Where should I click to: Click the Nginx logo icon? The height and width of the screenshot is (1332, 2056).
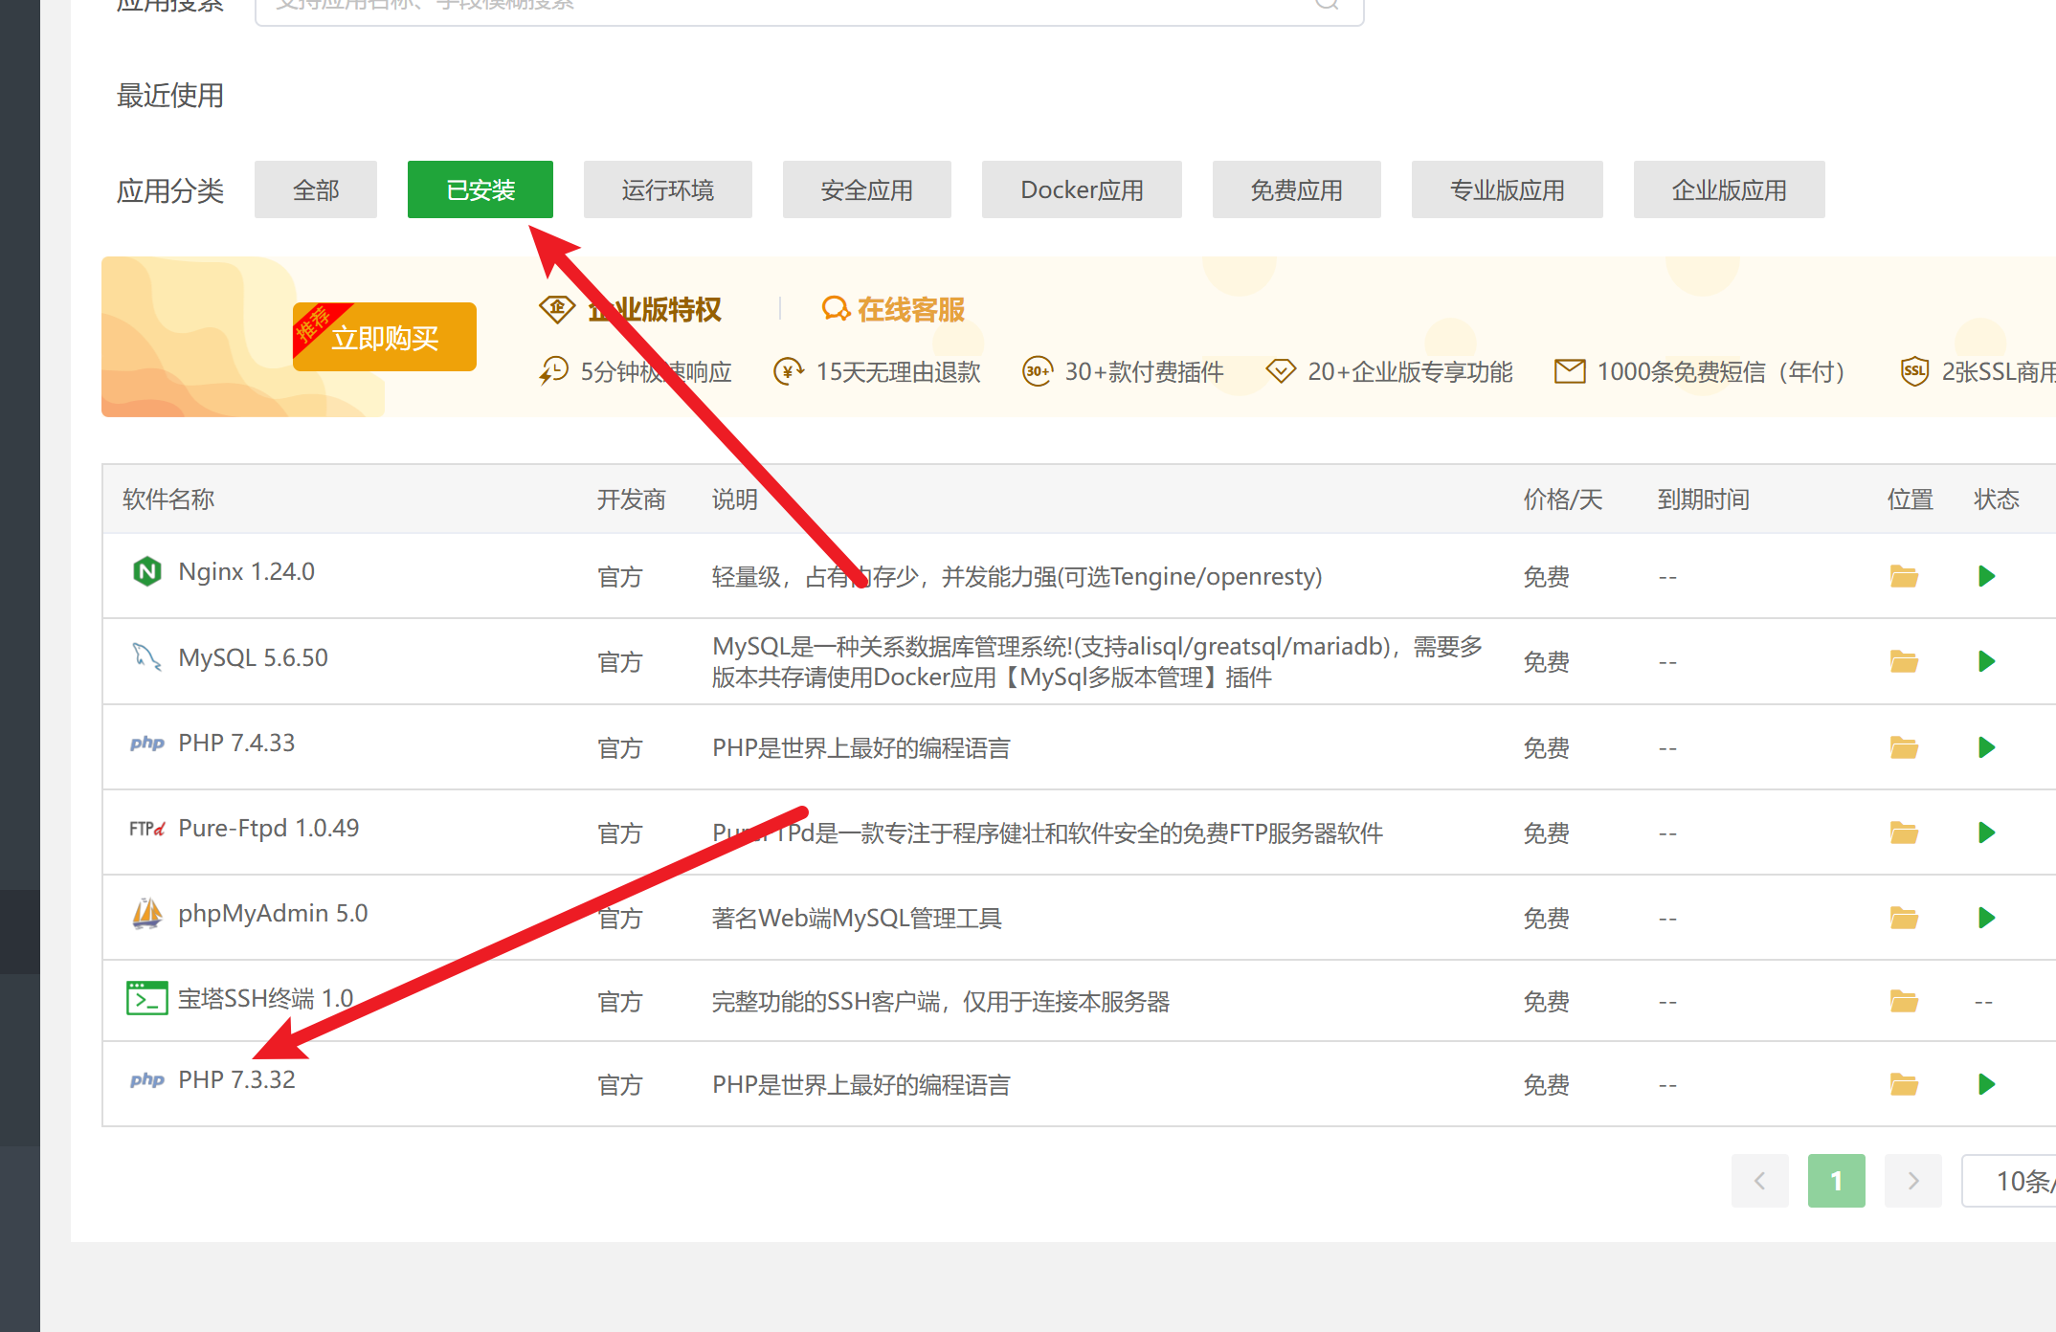click(x=146, y=571)
